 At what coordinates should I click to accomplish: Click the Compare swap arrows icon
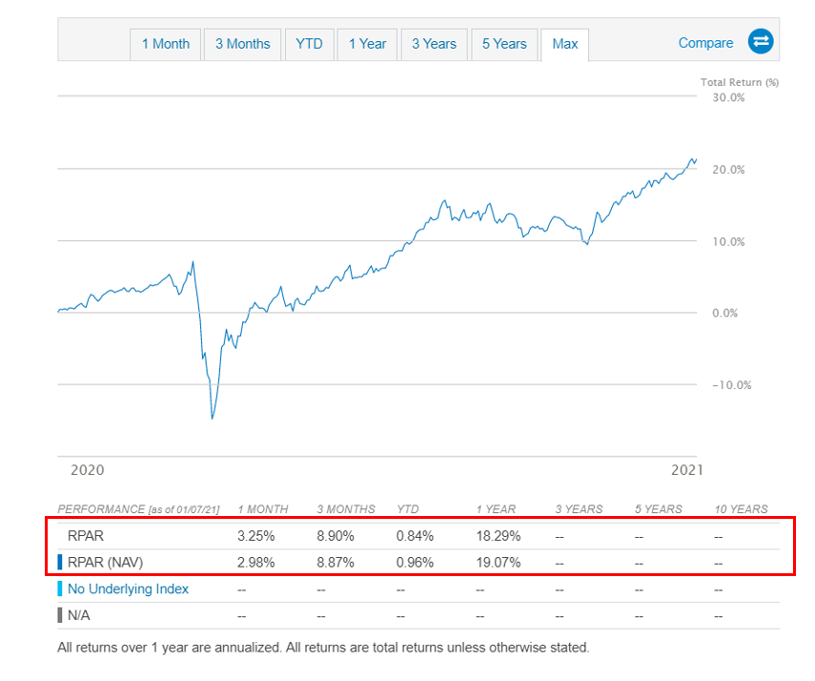[x=761, y=42]
